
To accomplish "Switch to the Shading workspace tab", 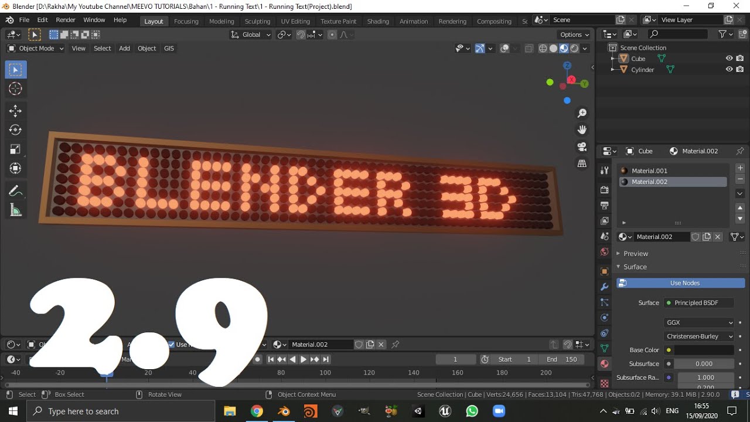I will click(x=378, y=21).
